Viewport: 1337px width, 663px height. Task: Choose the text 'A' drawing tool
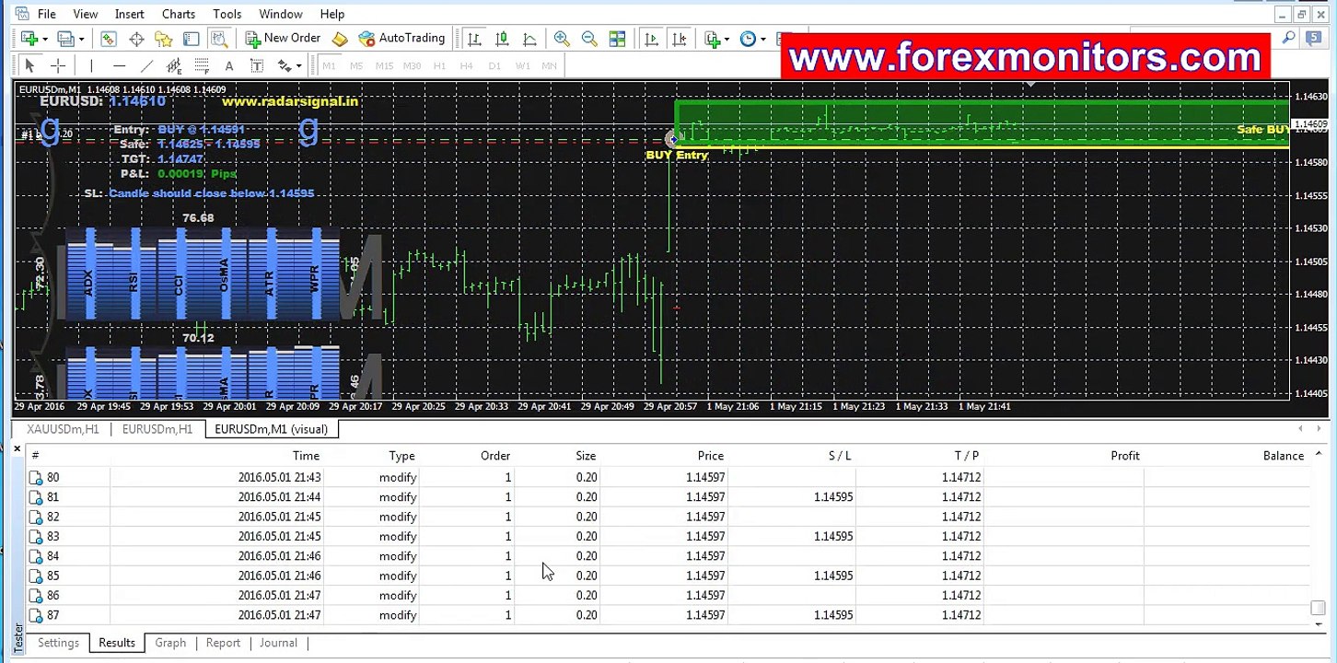coord(229,65)
